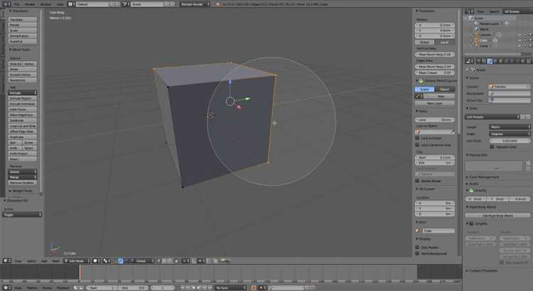Viewport: 533px width, 291px height.
Task: Select Local in Transform median toggle
Action: tap(444, 43)
